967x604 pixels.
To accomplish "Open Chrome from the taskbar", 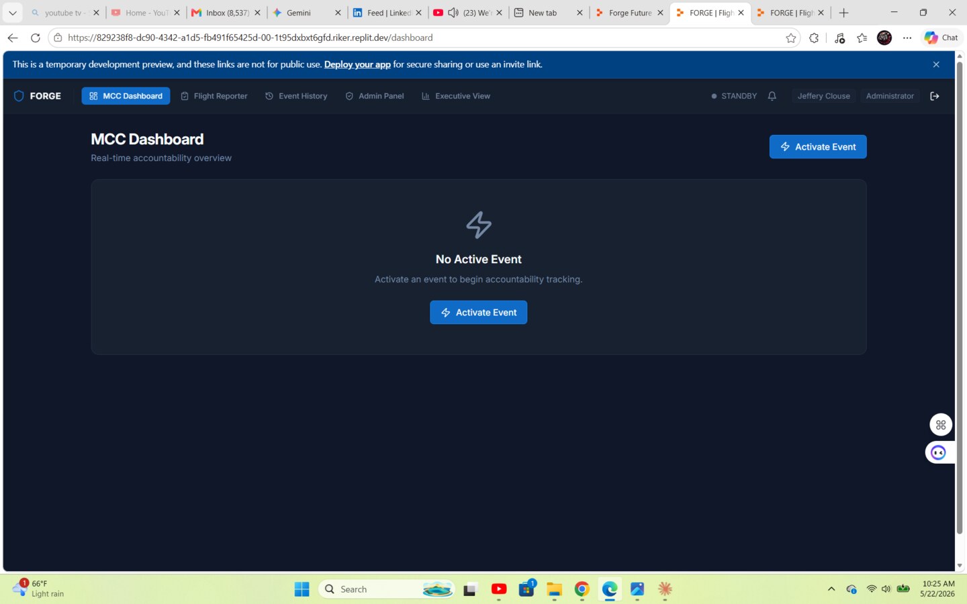I will pyautogui.click(x=582, y=589).
